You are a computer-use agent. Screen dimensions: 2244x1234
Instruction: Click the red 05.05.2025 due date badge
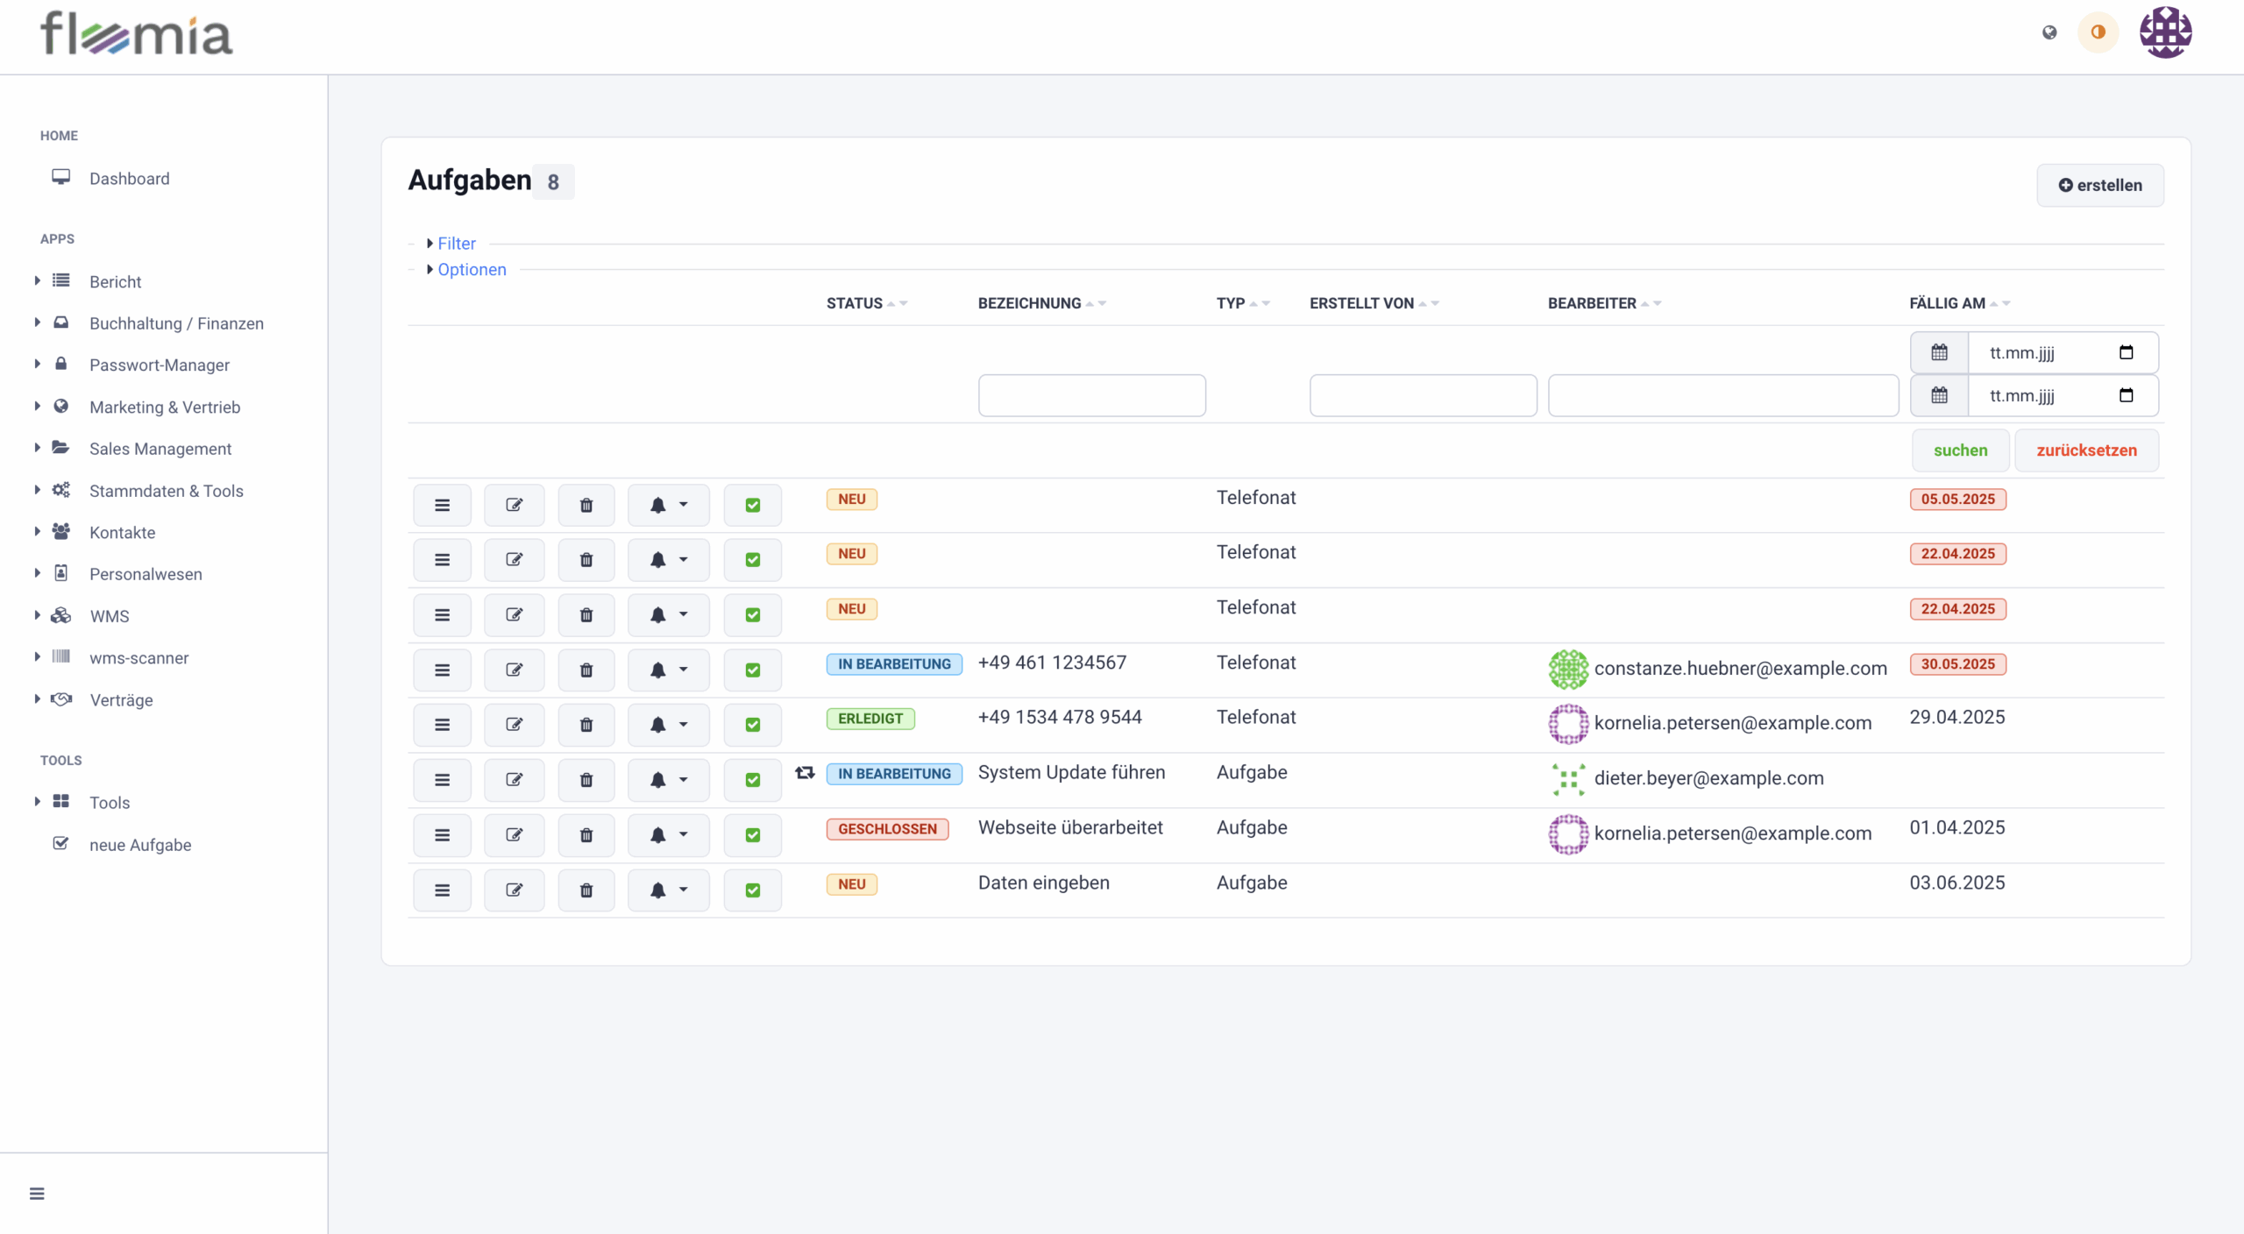click(1957, 499)
